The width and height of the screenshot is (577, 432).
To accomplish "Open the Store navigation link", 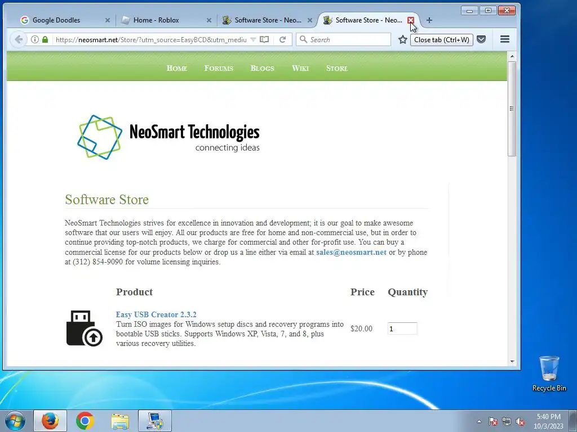I will point(337,68).
